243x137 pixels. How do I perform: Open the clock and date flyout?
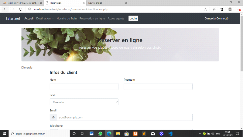228,134
